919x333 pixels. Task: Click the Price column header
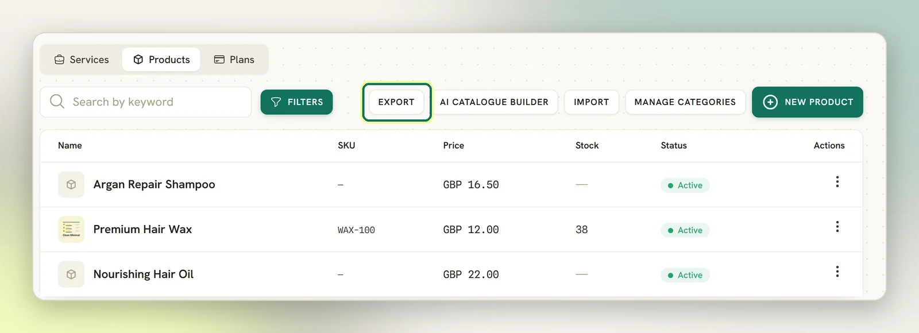pos(453,146)
